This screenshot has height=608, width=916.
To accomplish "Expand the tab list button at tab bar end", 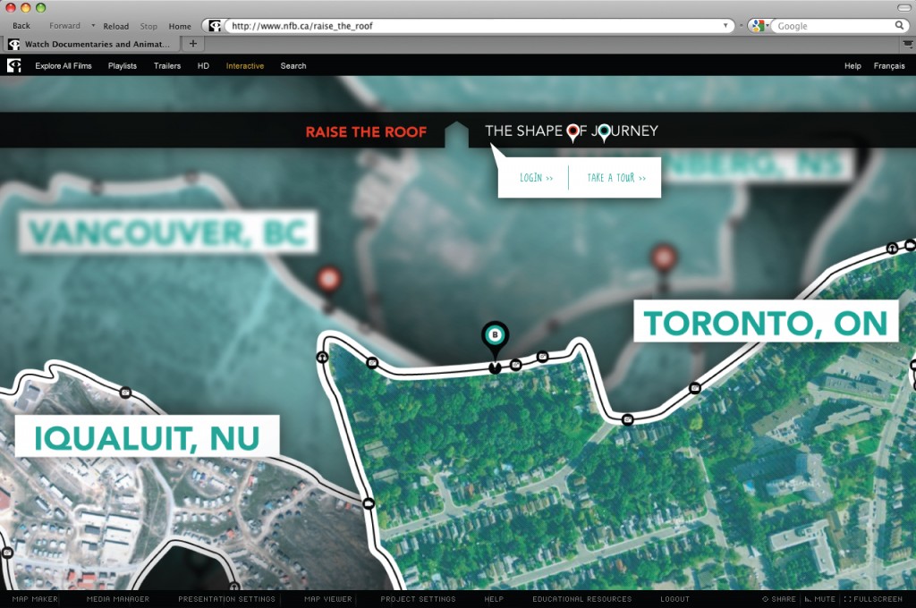I will tap(908, 44).
